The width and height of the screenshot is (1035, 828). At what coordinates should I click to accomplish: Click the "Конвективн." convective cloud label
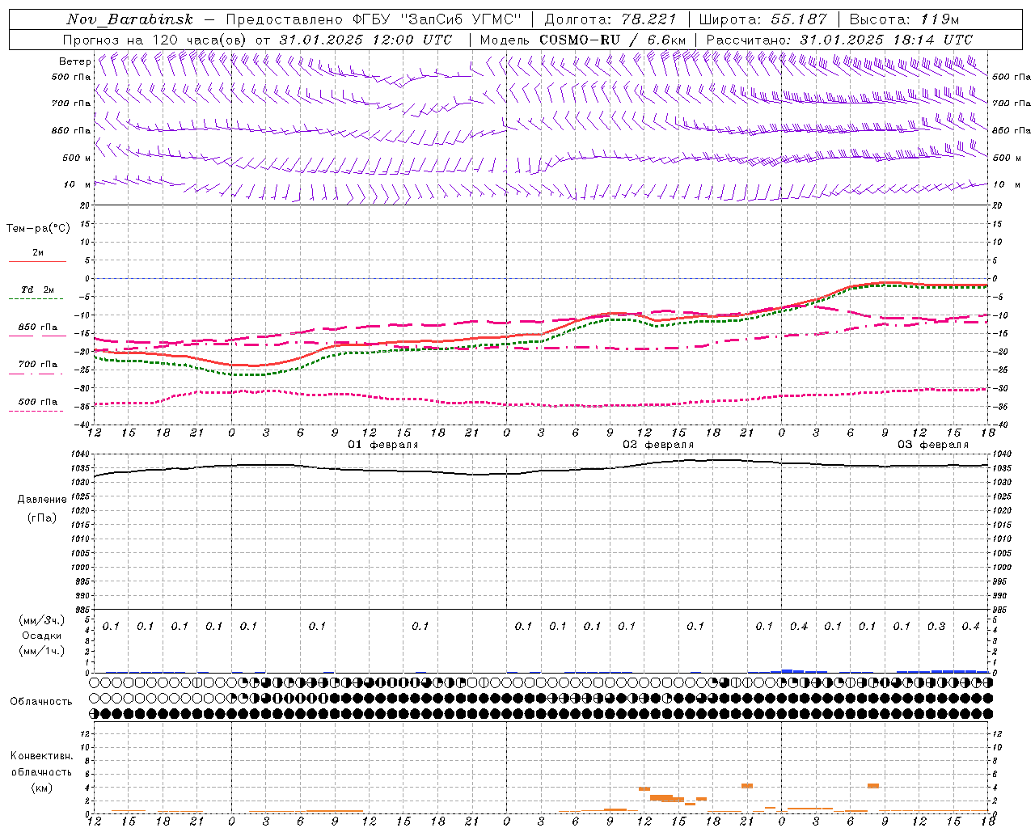(x=41, y=756)
